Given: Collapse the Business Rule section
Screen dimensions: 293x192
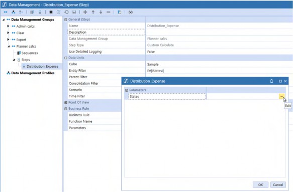Looking at the screenshot, I should [x=66, y=109].
